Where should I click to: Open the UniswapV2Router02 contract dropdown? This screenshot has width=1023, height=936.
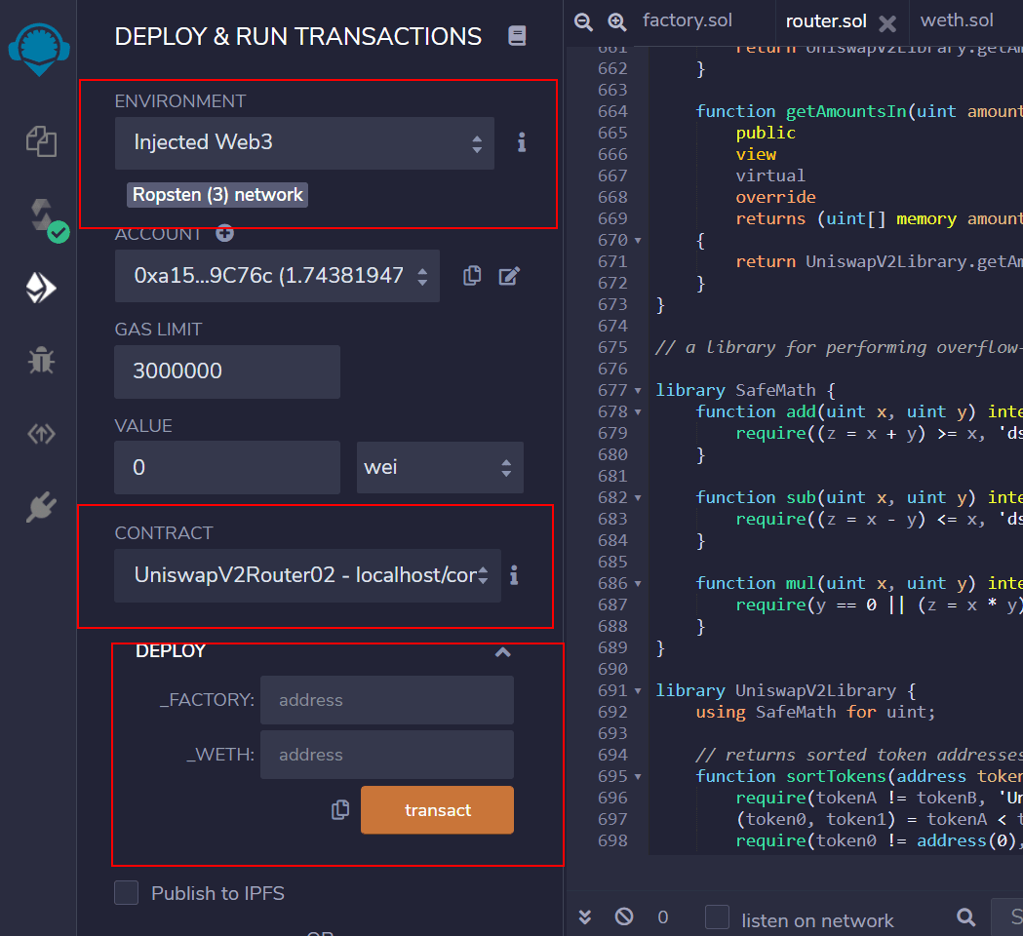pos(307,575)
